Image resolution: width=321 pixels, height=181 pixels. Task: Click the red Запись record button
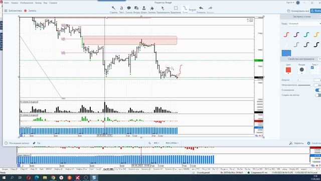[30, 11]
